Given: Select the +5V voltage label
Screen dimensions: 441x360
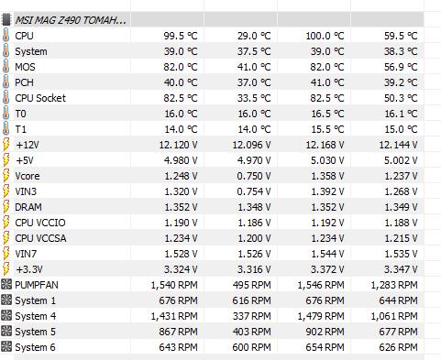Looking at the screenshot, I should tap(25, 160).
